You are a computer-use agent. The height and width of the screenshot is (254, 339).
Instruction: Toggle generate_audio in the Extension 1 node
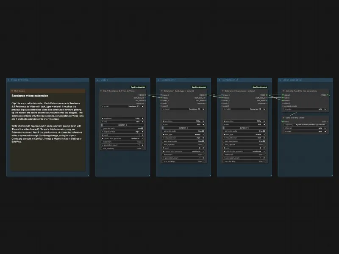coord(183,131)
